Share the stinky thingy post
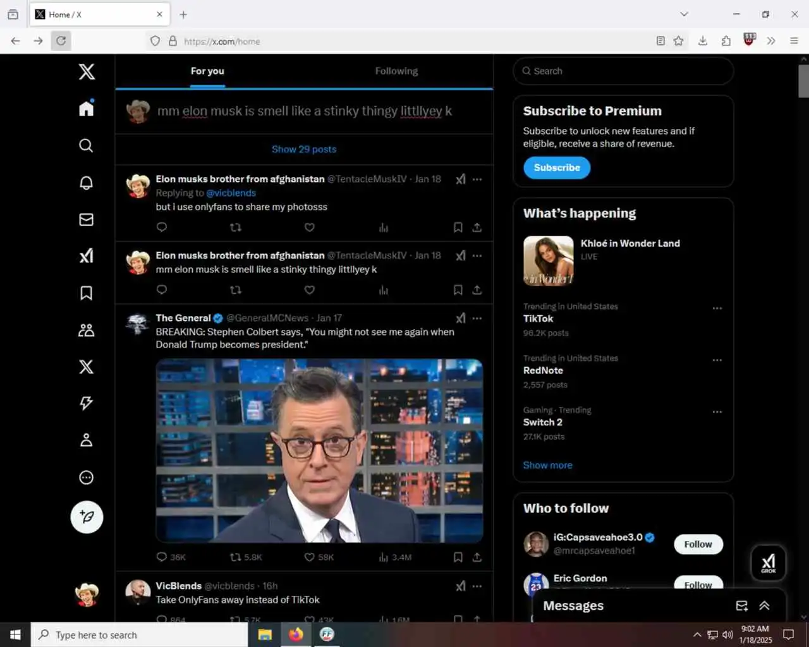809x647 pixels. (x=477, y=290)
